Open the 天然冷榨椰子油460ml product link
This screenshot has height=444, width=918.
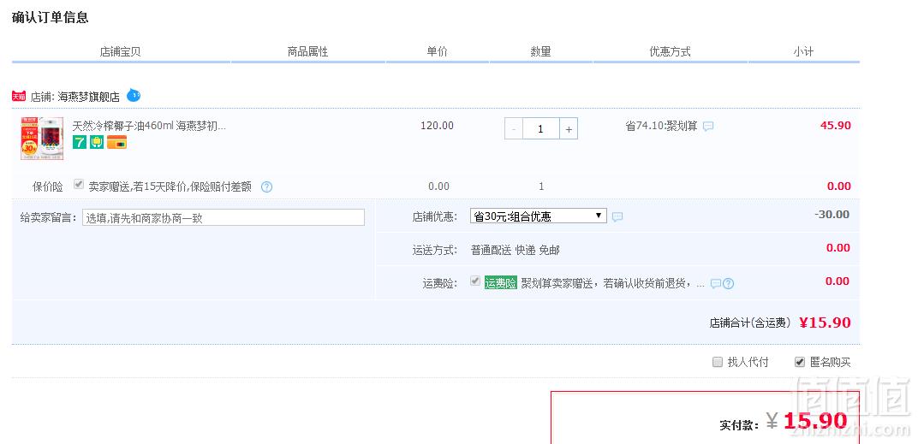point(149,125)
